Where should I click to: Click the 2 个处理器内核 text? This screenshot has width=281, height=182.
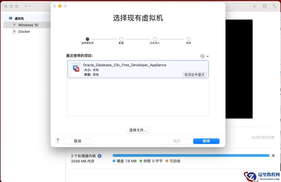click(x=84, y=156)
